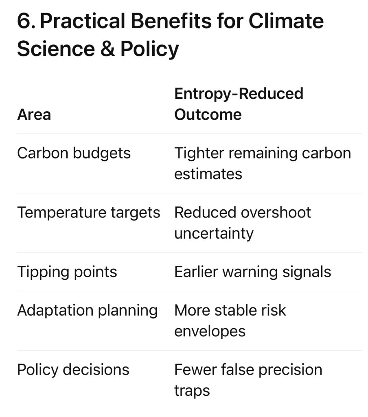Click the "Tighter remaining carbon estimates" cell
Screen dimensions: 368x417
[x=262, y=163]
